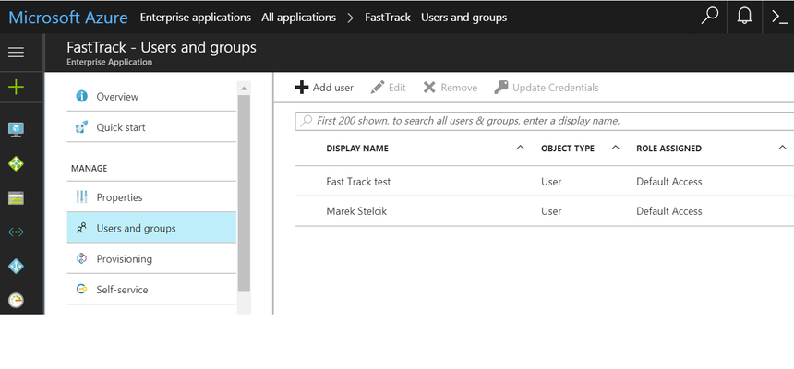Open the notifications bell
794x369 pixels.
pyautogui.click(x=744, y=17)
